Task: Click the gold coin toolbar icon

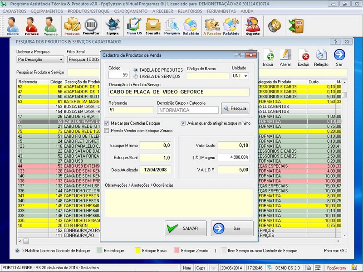Action: pos(275,25)
